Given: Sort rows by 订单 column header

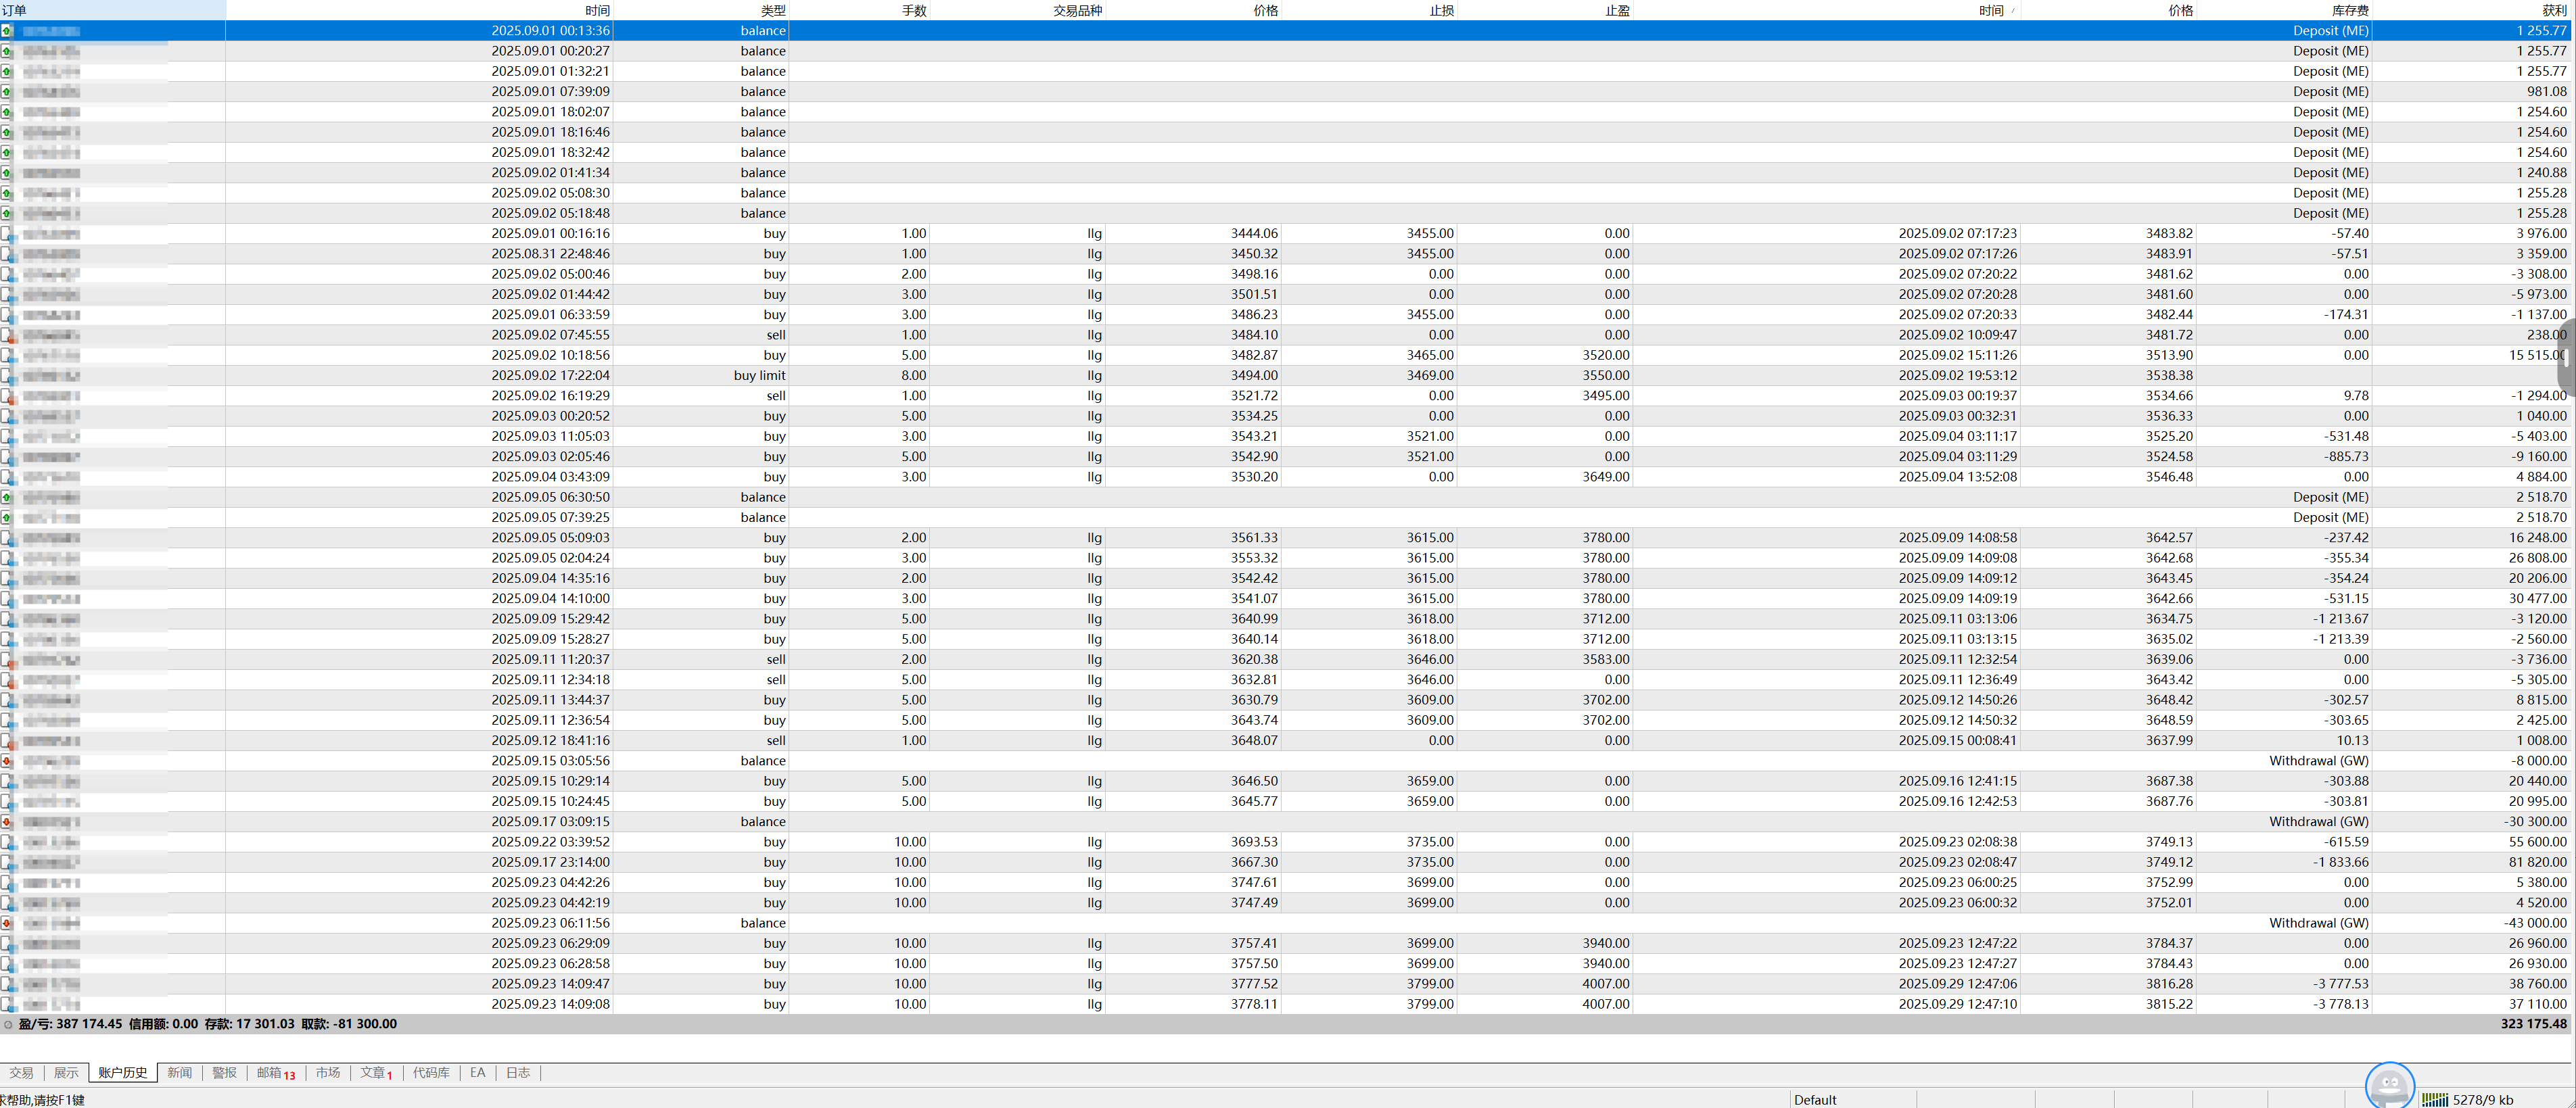Looking at the screenshot, I should pos(14,10).
